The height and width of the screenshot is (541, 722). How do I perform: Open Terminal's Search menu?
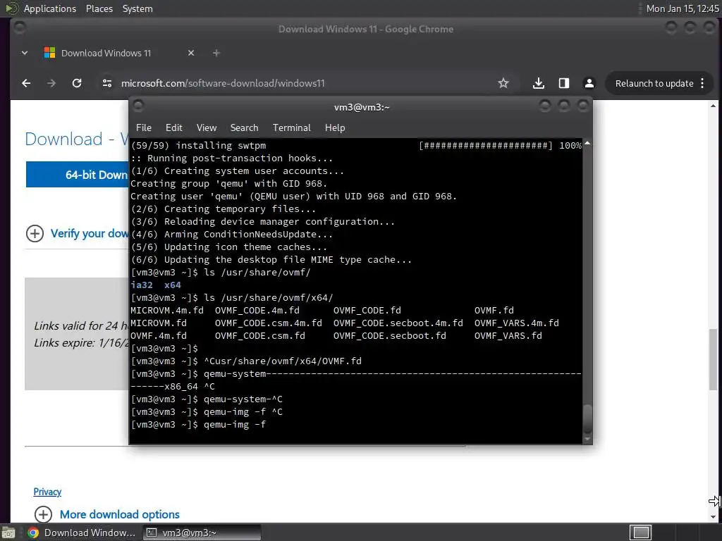click(244, 128)
